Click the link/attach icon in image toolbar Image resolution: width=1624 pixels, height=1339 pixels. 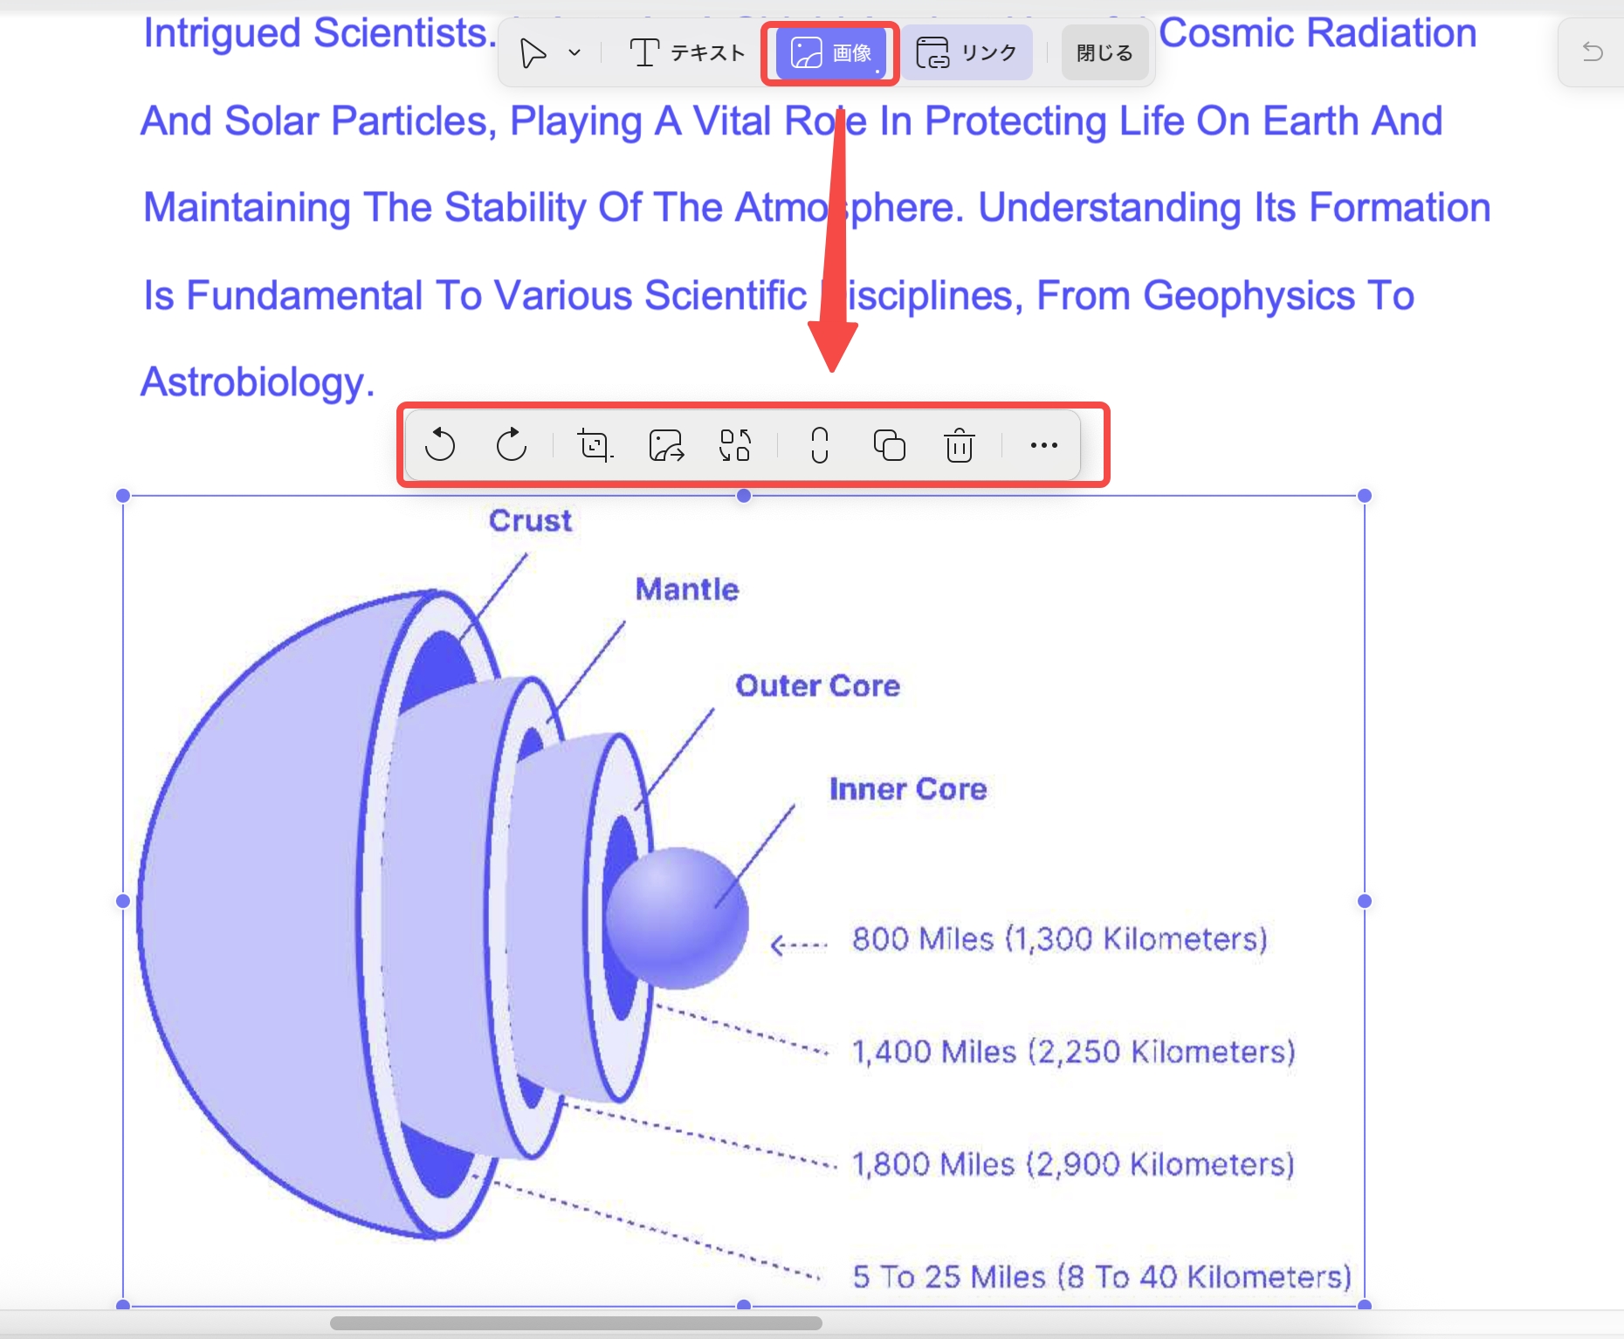click(819, 445)
